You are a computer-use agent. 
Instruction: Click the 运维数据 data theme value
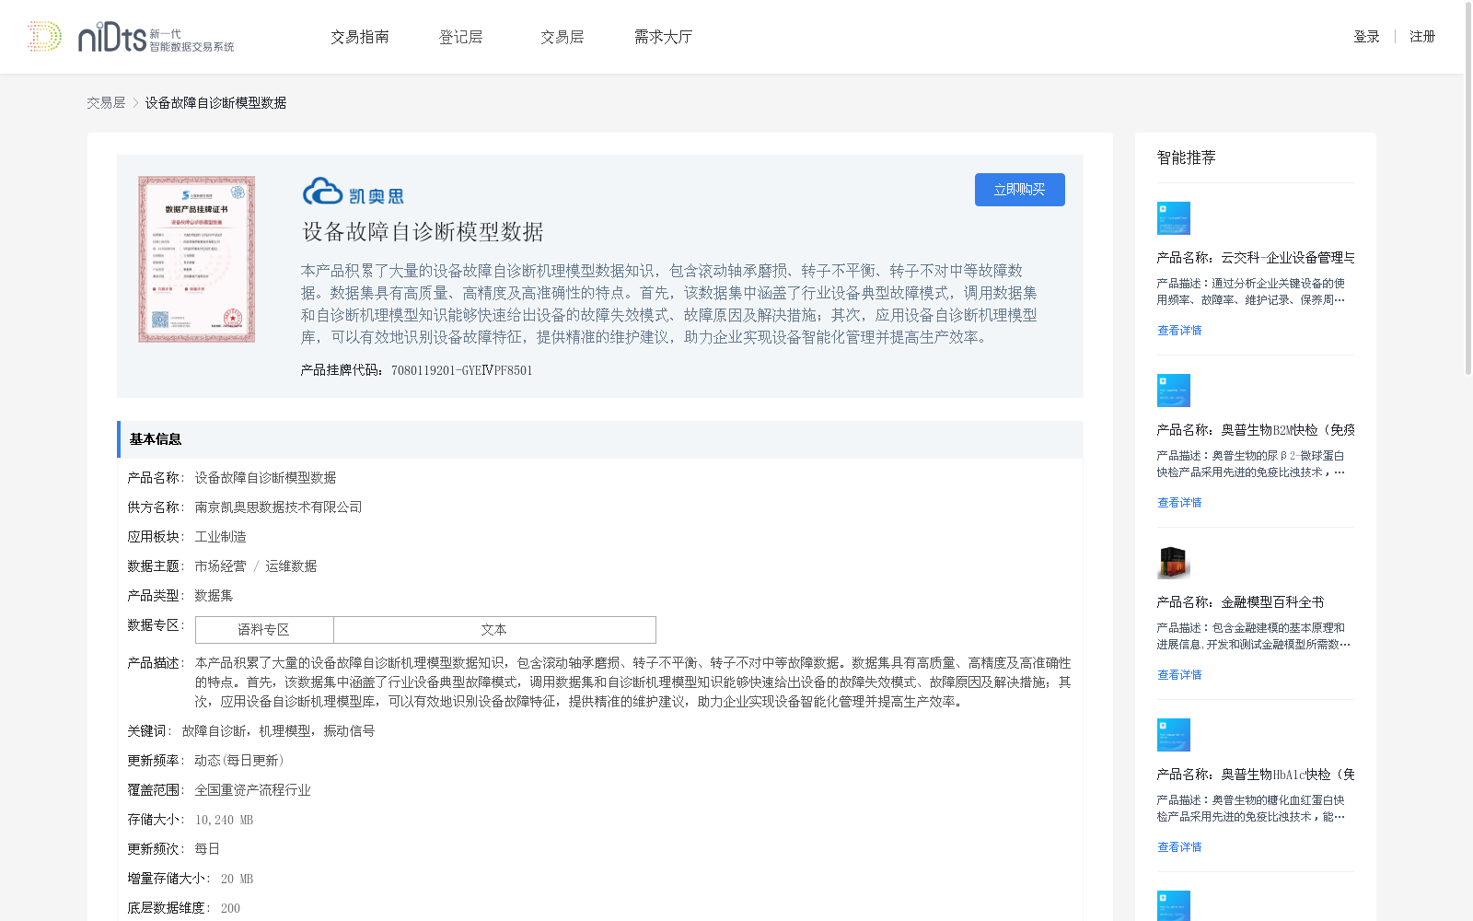coord(291,566)
